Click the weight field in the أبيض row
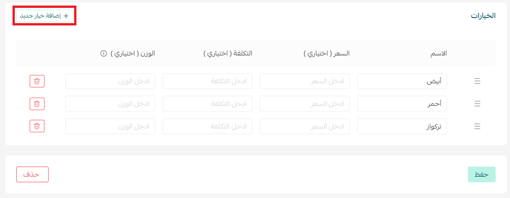 point(110,81)
